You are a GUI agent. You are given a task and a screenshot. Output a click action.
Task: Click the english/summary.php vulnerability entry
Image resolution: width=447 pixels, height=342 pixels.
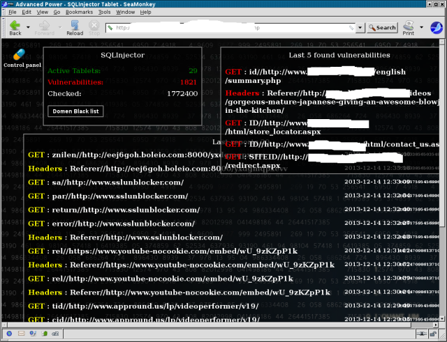click(315, 76)
